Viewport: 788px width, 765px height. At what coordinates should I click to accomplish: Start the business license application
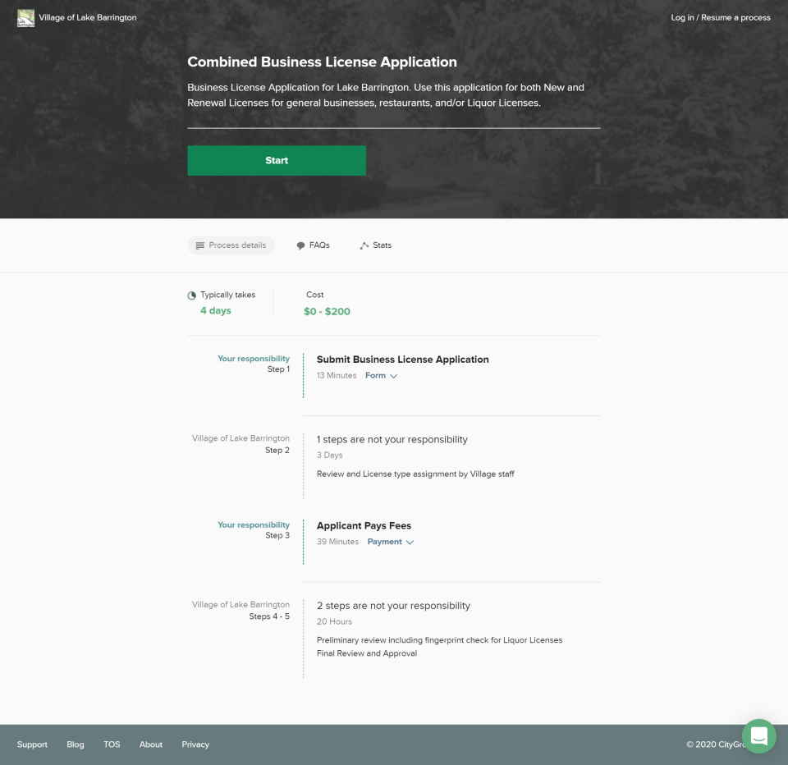point(277,160)
